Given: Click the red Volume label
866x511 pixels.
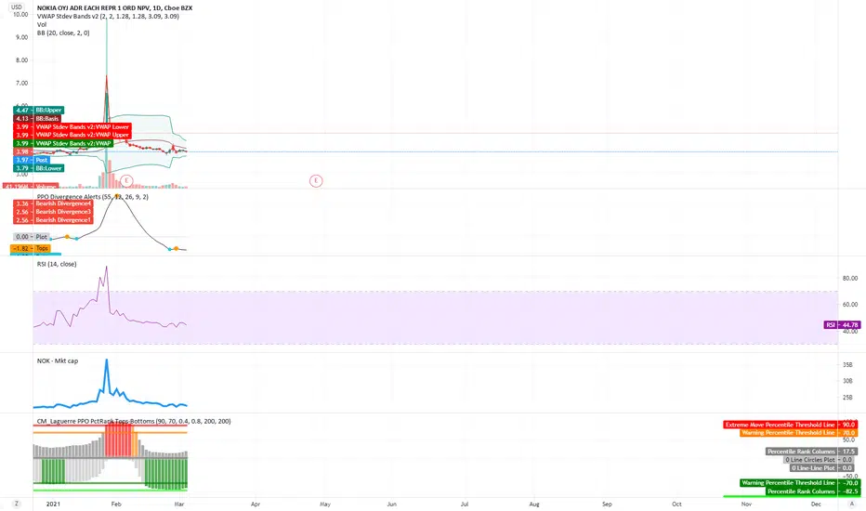Looking at the screenshot, I should [x=31, y=187].
